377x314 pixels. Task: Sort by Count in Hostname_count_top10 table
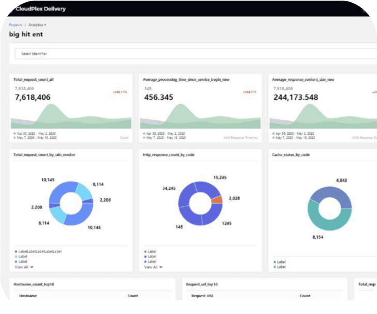click(x=133, y=296)
